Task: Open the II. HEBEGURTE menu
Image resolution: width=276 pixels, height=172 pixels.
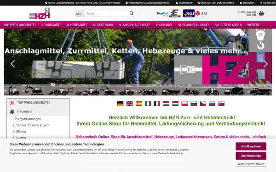Action: 77,25
